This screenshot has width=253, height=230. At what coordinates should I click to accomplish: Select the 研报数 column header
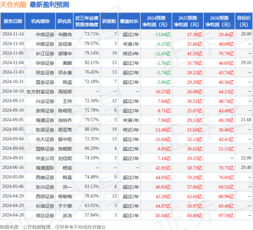pos(109,21)
